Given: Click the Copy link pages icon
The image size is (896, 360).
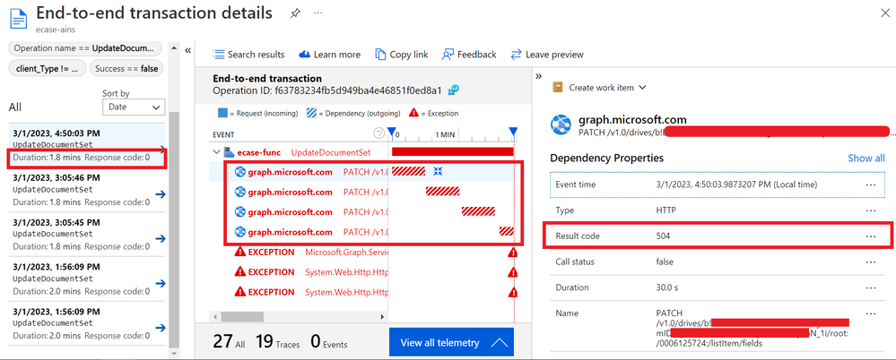Looking at the screenshot, I should [x=380, y=55].
